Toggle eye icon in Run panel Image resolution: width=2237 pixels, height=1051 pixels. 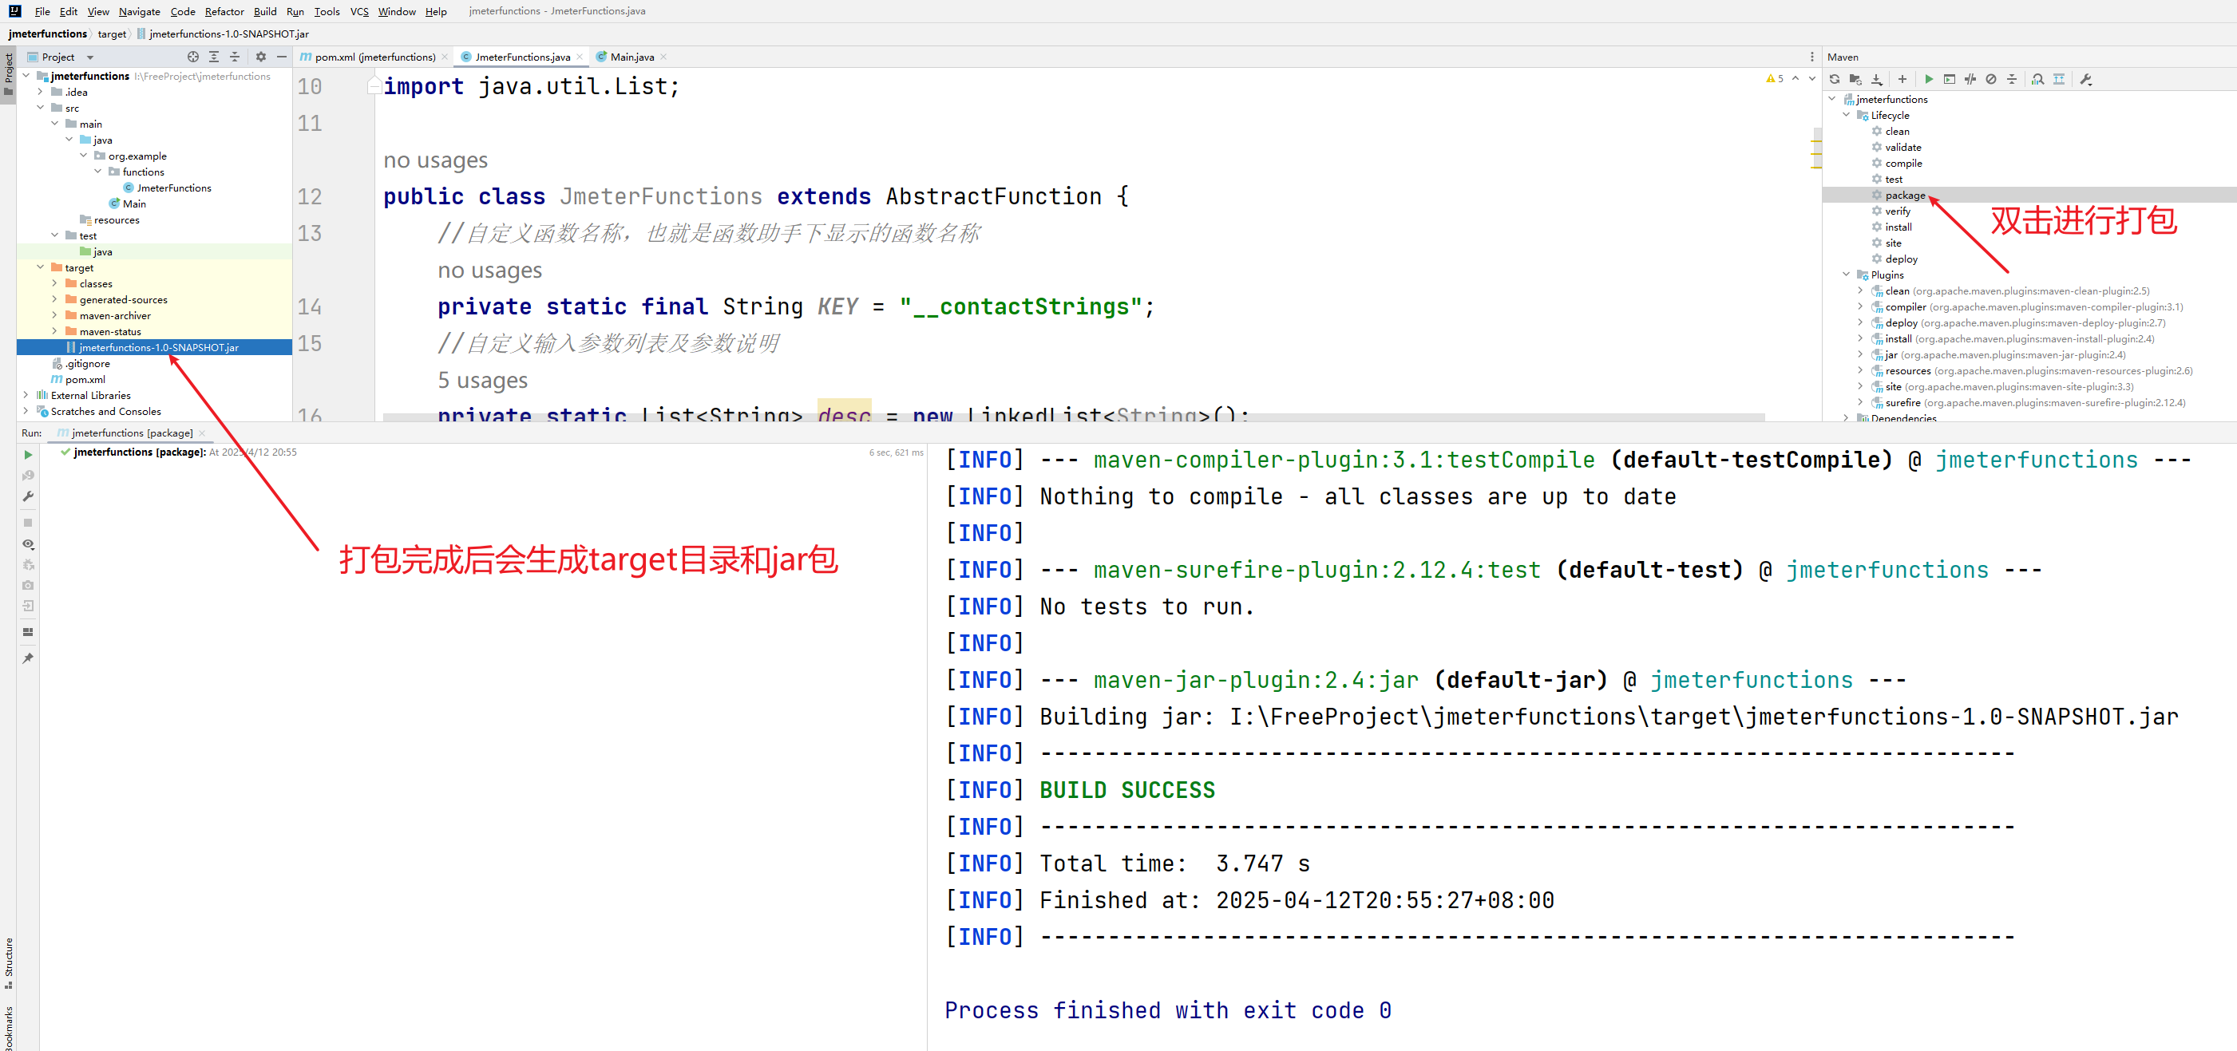pos(28,544)
